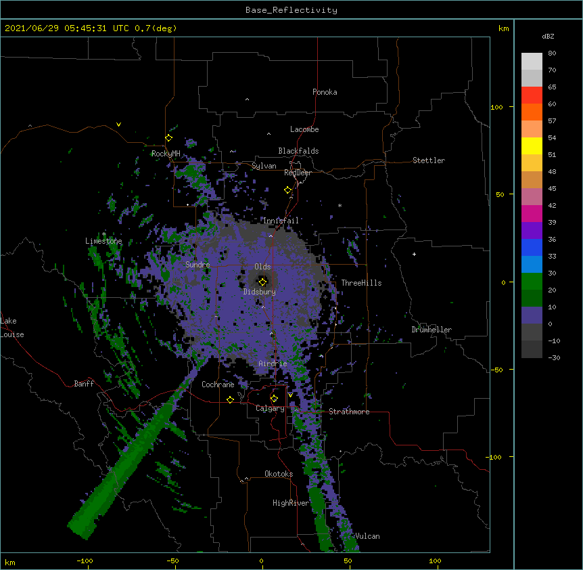583x570 pixels.
Task: Click the Lake Louise label
Action: pyautogui.click(x=12, y=328)
